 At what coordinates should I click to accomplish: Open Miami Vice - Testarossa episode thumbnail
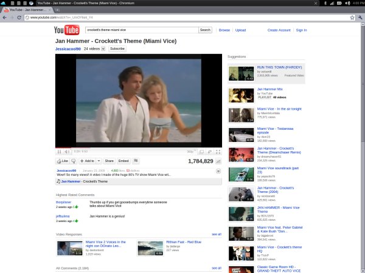tap(241, 135)
